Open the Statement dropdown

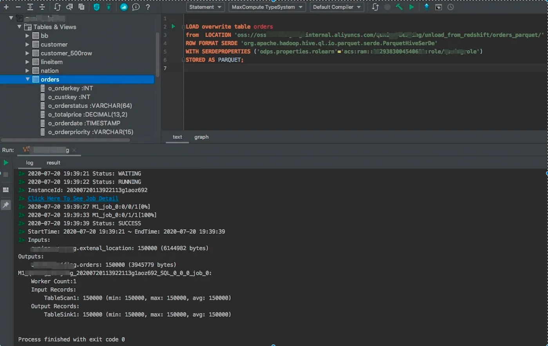[205, 7]
